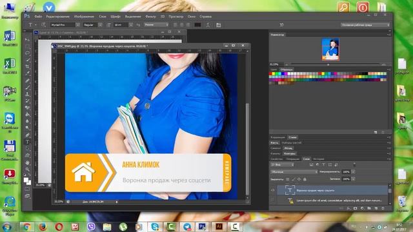Toggle pixel layer filter
Screen dimensions: 413x232
tap(311, 165)
